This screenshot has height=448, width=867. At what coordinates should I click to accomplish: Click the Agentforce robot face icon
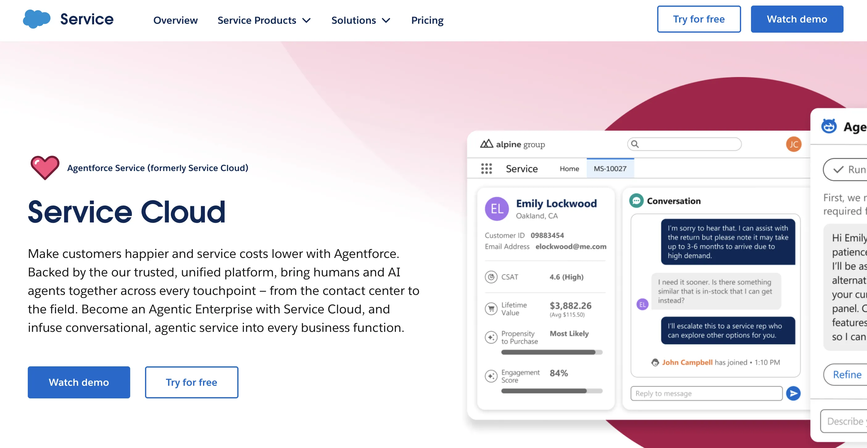tap(829, 126)
